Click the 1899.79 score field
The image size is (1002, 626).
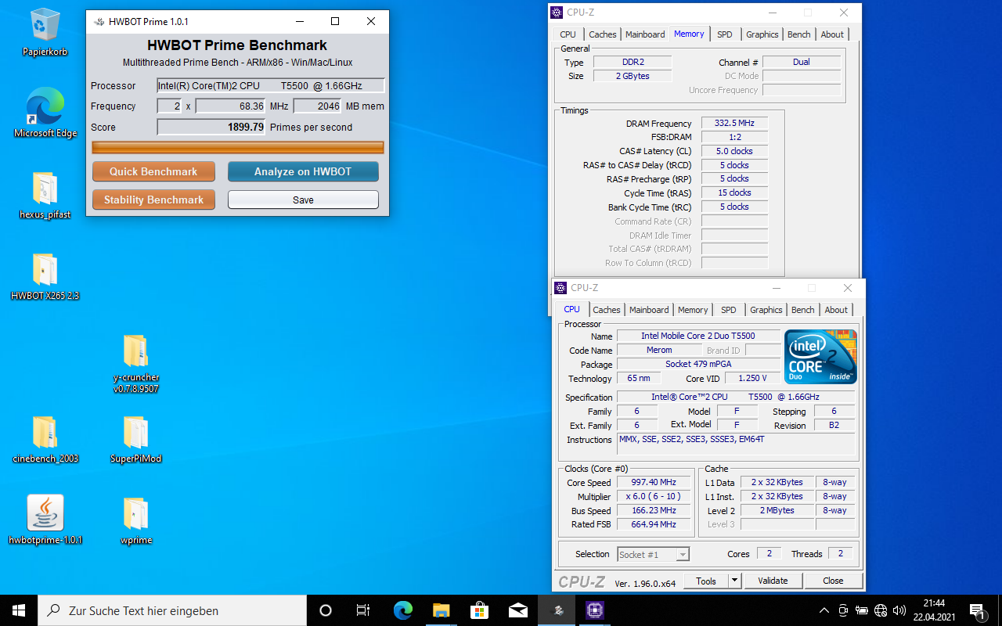point(211,127)
